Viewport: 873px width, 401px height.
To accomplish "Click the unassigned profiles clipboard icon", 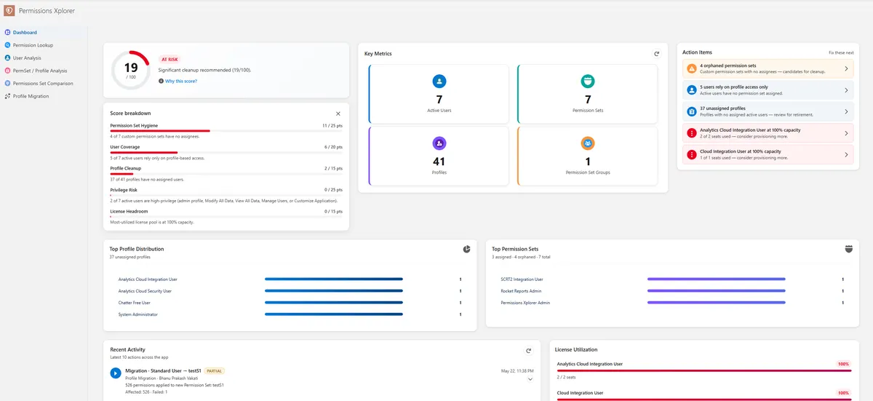I will click(692, 111).
